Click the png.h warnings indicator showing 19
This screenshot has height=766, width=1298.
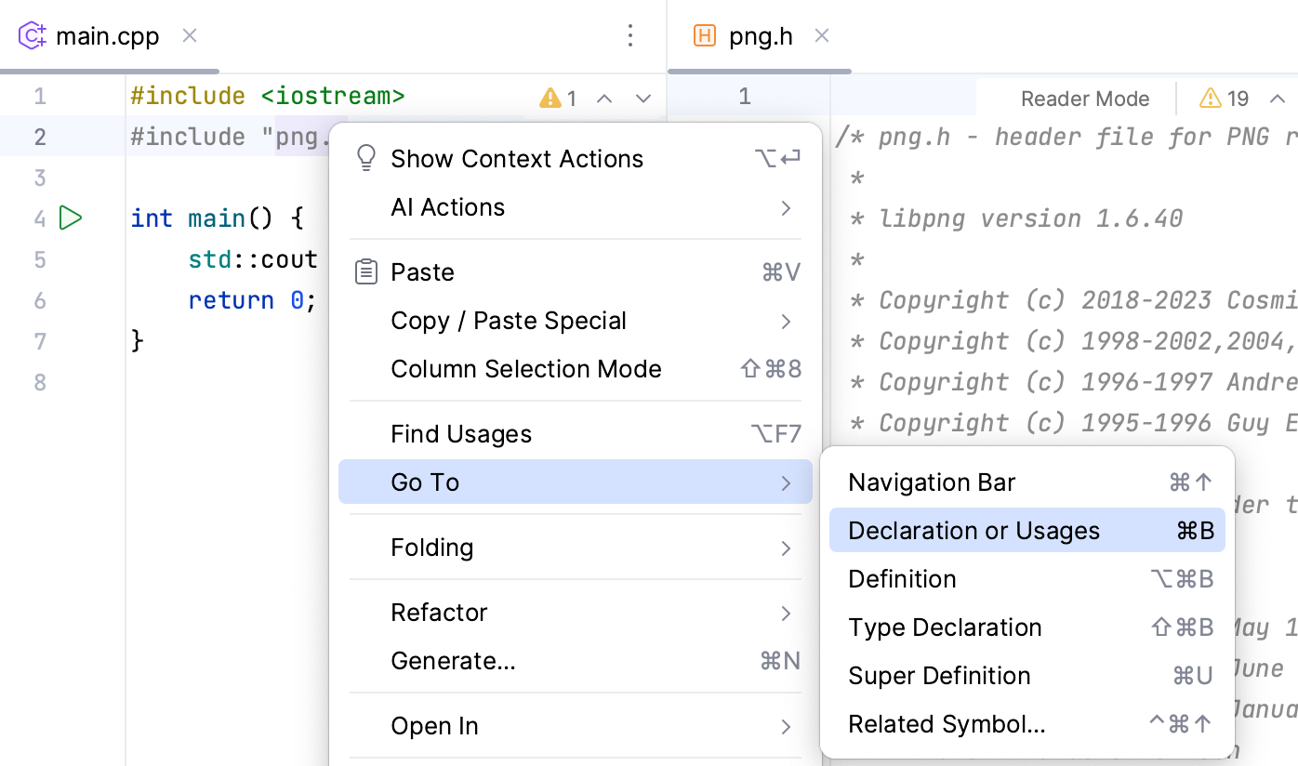[x=1225, y=99]
